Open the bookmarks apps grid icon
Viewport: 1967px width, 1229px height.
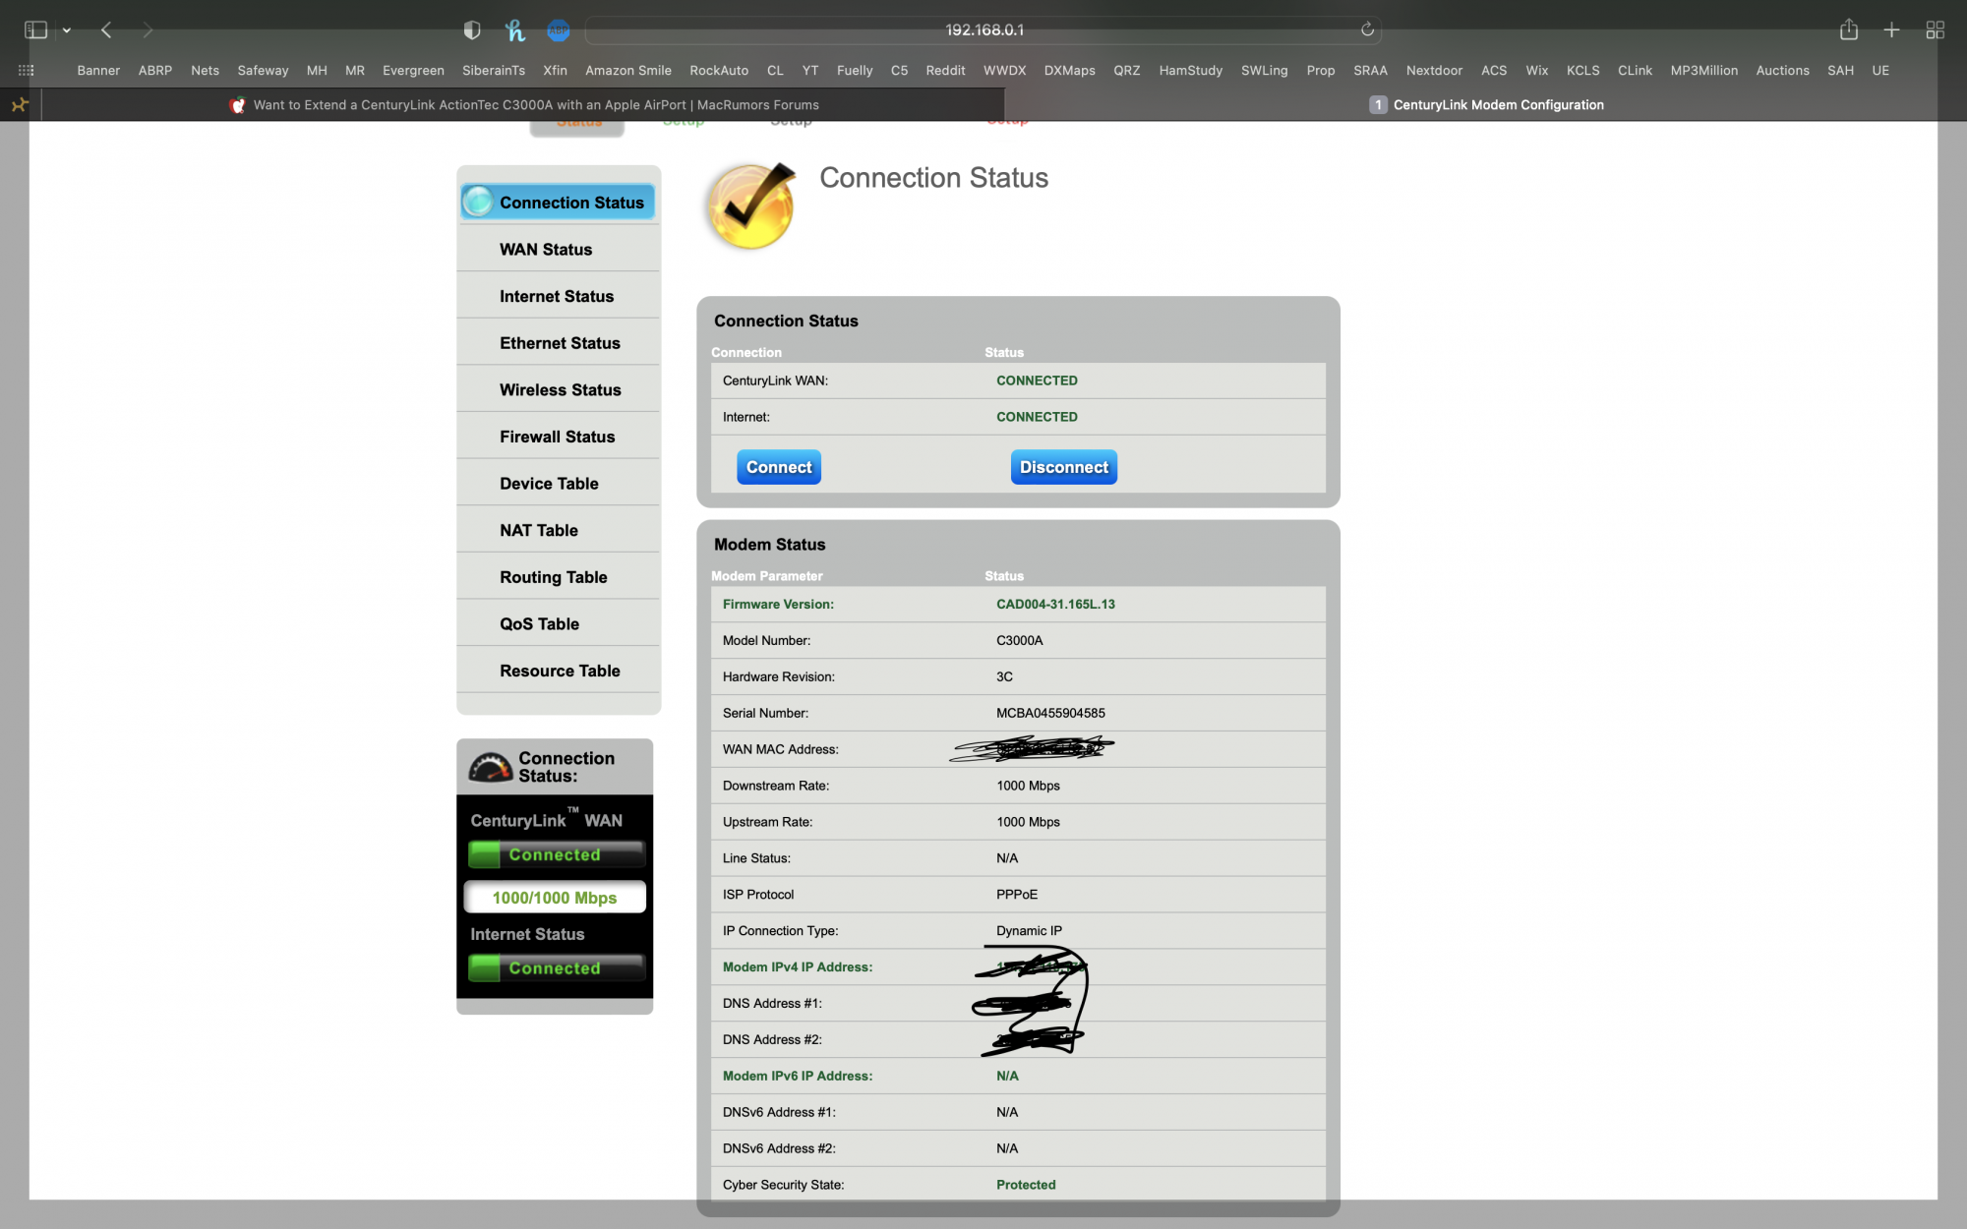click(27, 71)
